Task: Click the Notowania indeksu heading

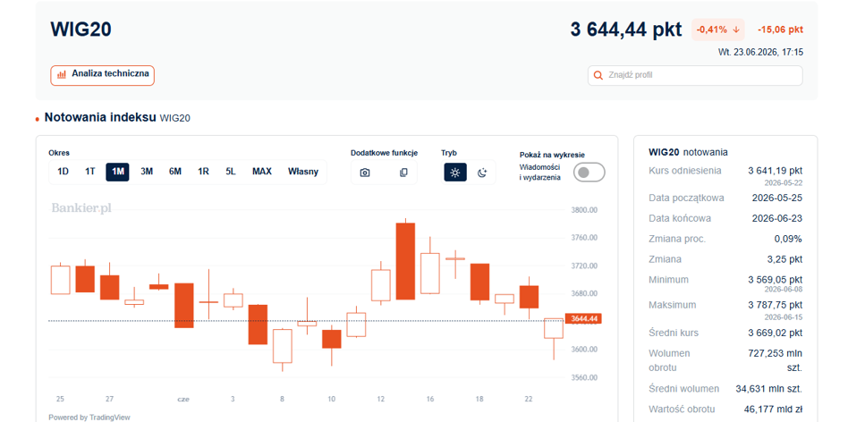Action: [x=100, y=117]
